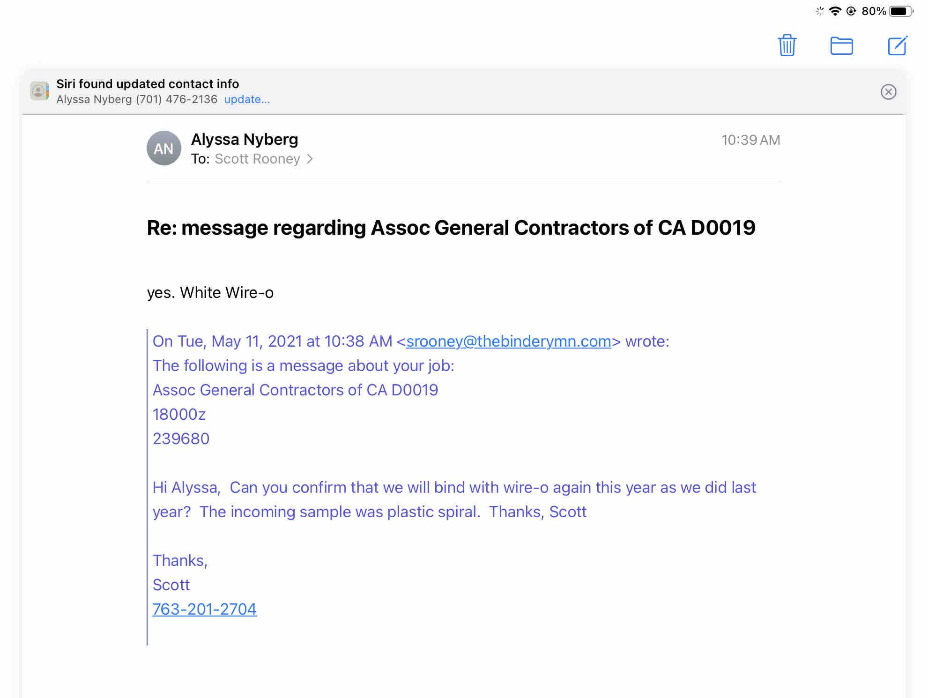Tap the trash icon to delete email
The image size is (928, 698).
[787, 45]
